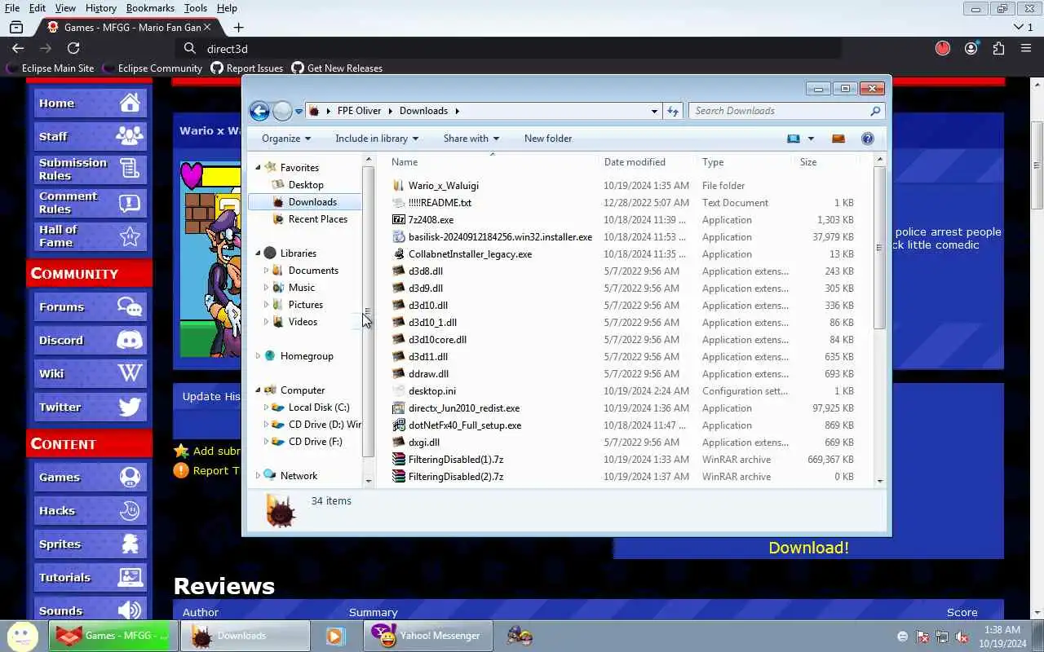Click the Home house icon on MFGG sidebar
1044x652 pixels.
(x=130, y=103)
